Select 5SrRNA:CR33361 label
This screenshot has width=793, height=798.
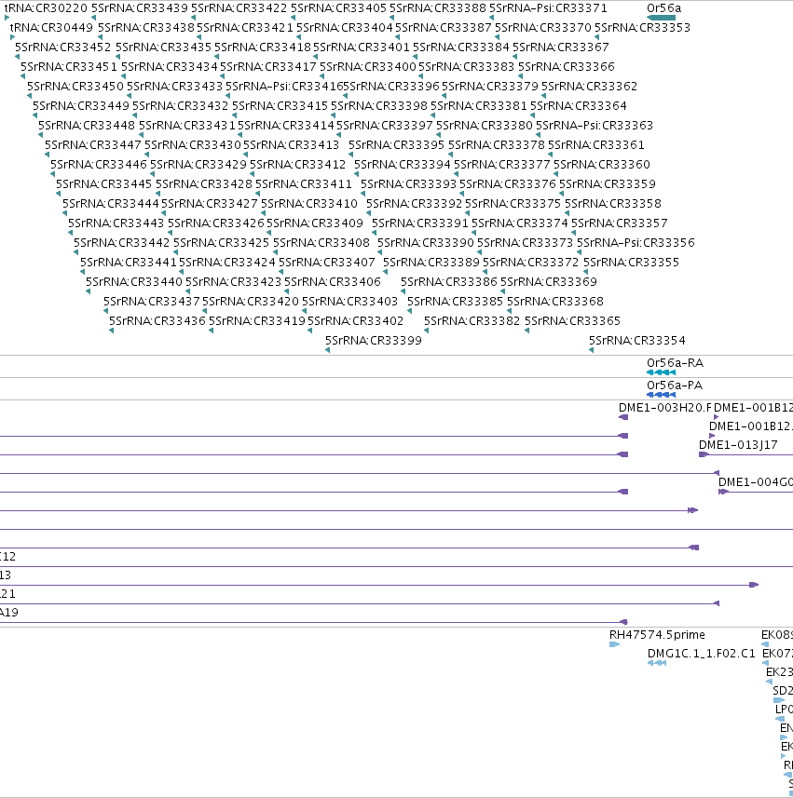[x=595, y=145]
